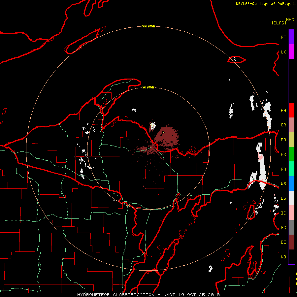
Task: Select the IC light-pink legend swatch
Action: (x=291, y=213)
